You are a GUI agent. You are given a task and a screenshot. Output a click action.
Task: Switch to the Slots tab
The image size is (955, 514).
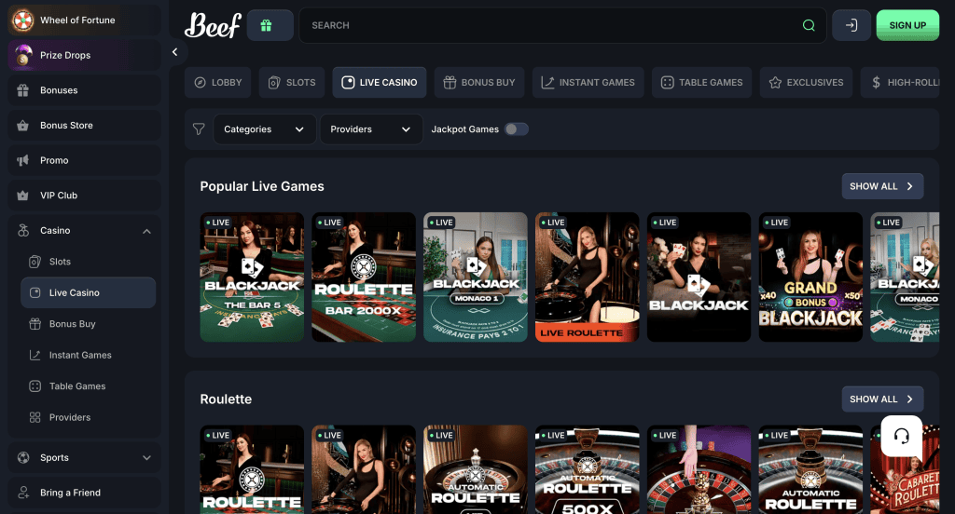click(x=292, y=82)
